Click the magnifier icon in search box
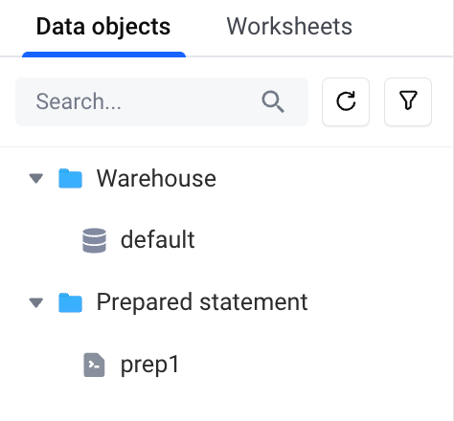This screenshot has height=421, width=454. click(x=273, y=101)
